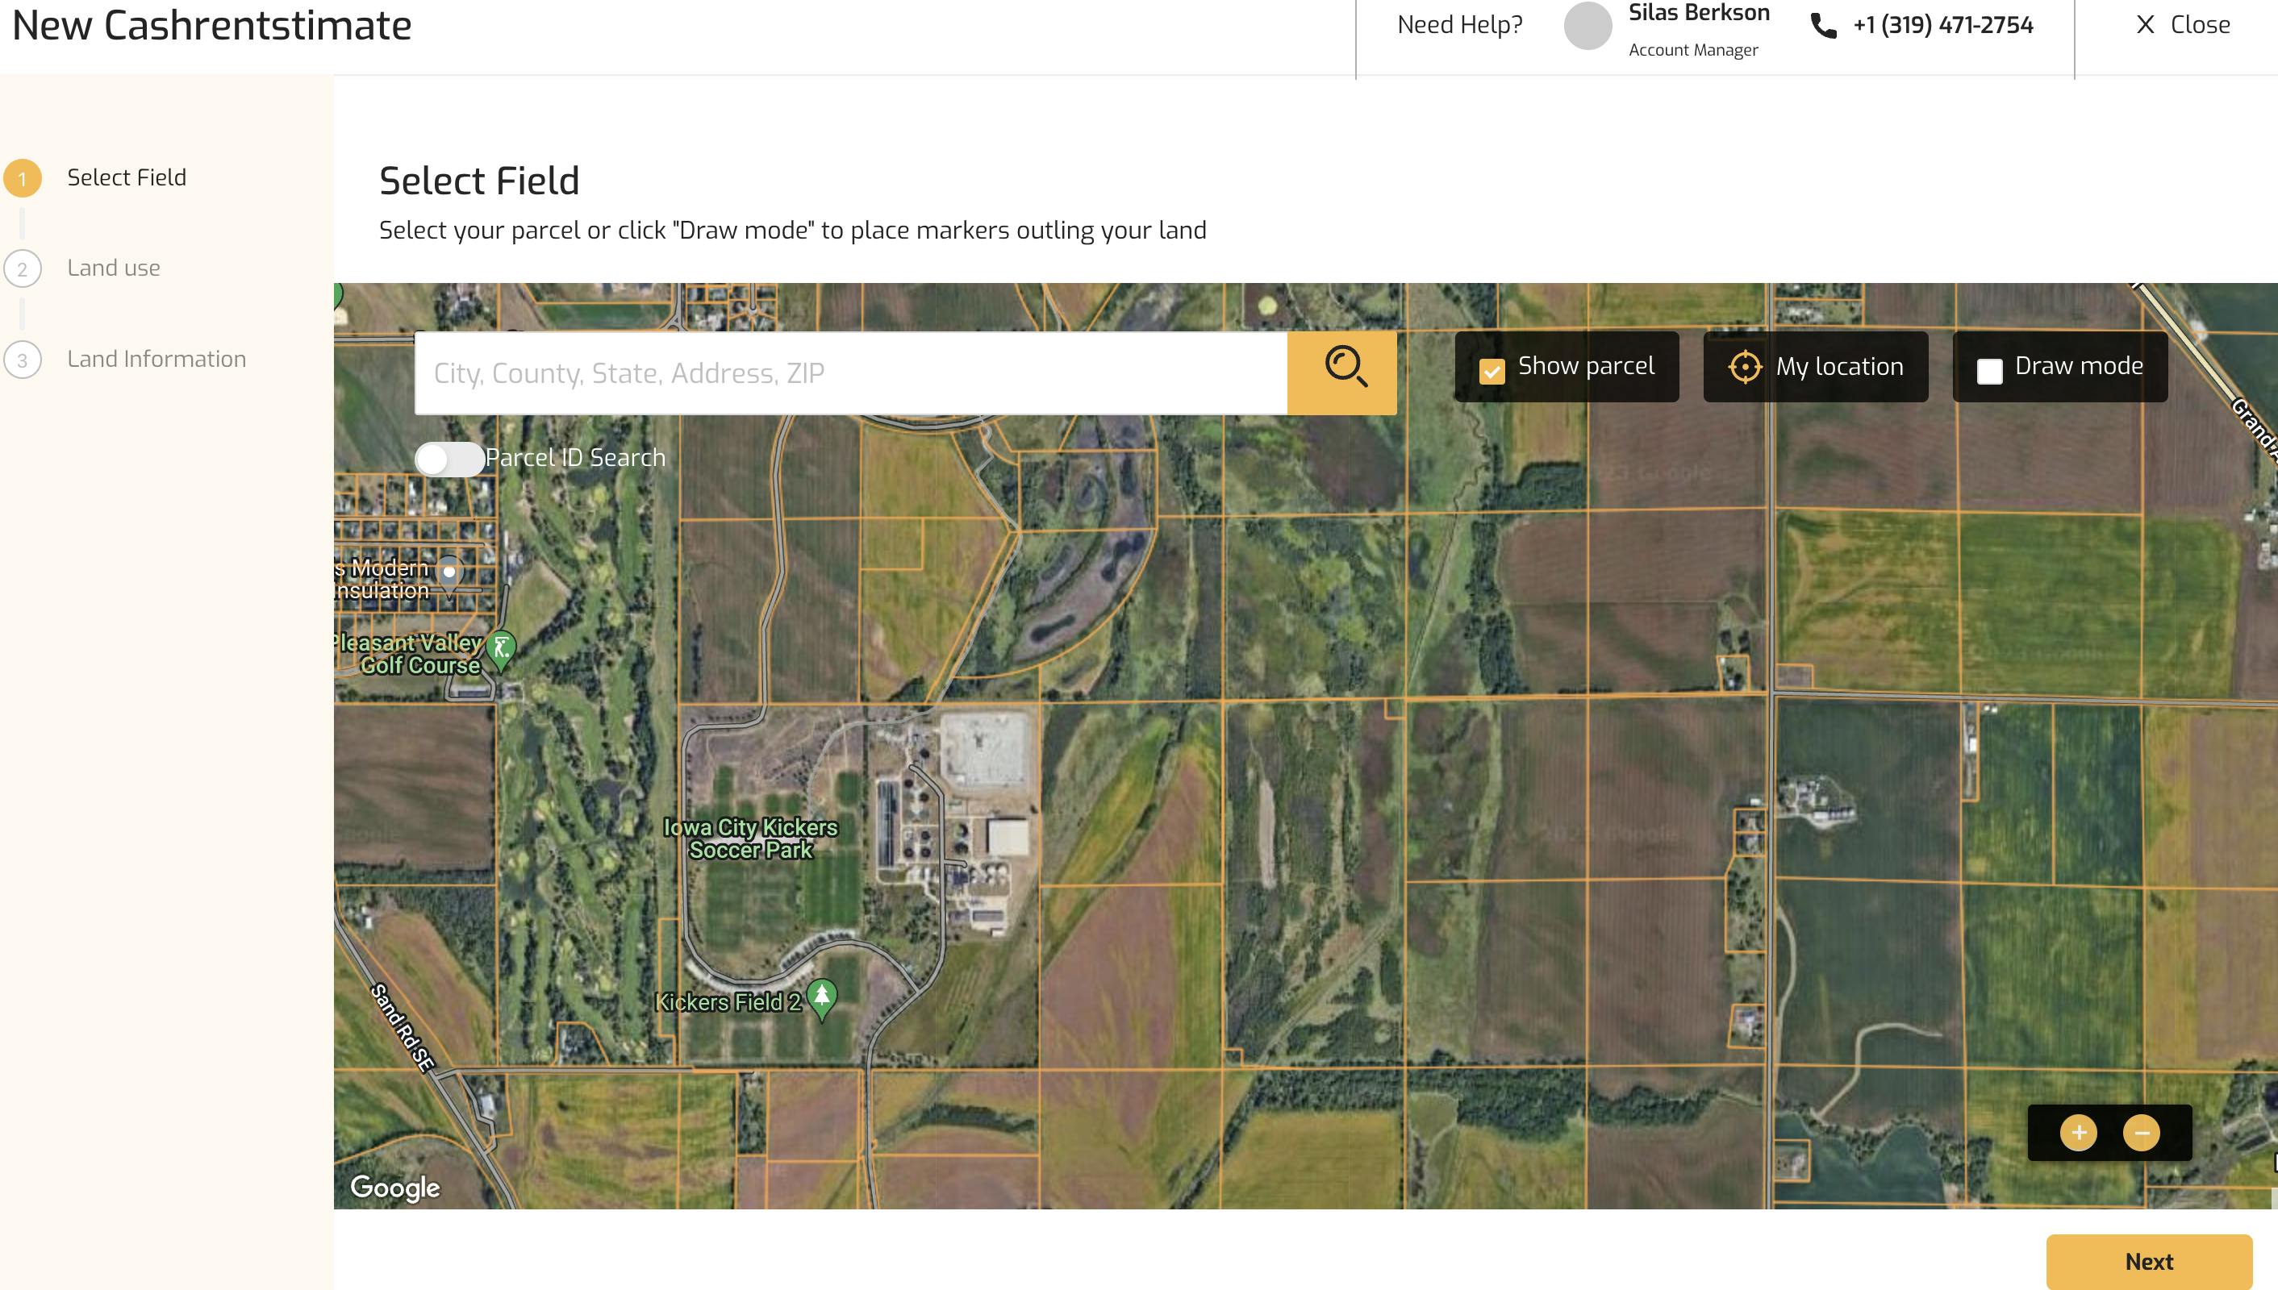Click the Next button to proceed

click(x=2150, y=1262)
